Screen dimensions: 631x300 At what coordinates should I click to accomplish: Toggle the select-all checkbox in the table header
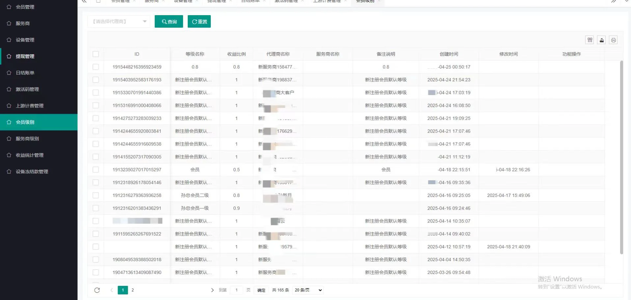coord(96,54)
